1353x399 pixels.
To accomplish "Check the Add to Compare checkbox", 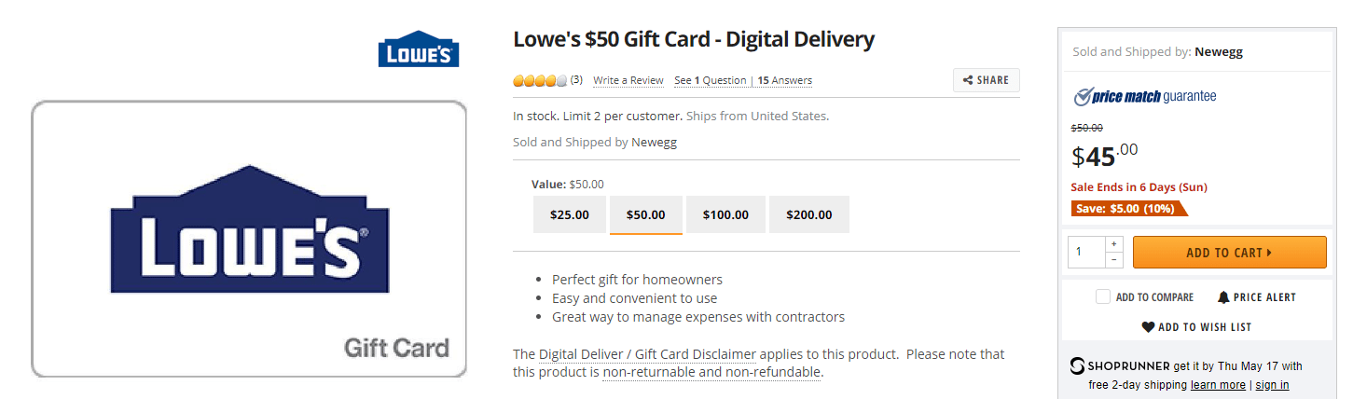I will point(1103,297).
